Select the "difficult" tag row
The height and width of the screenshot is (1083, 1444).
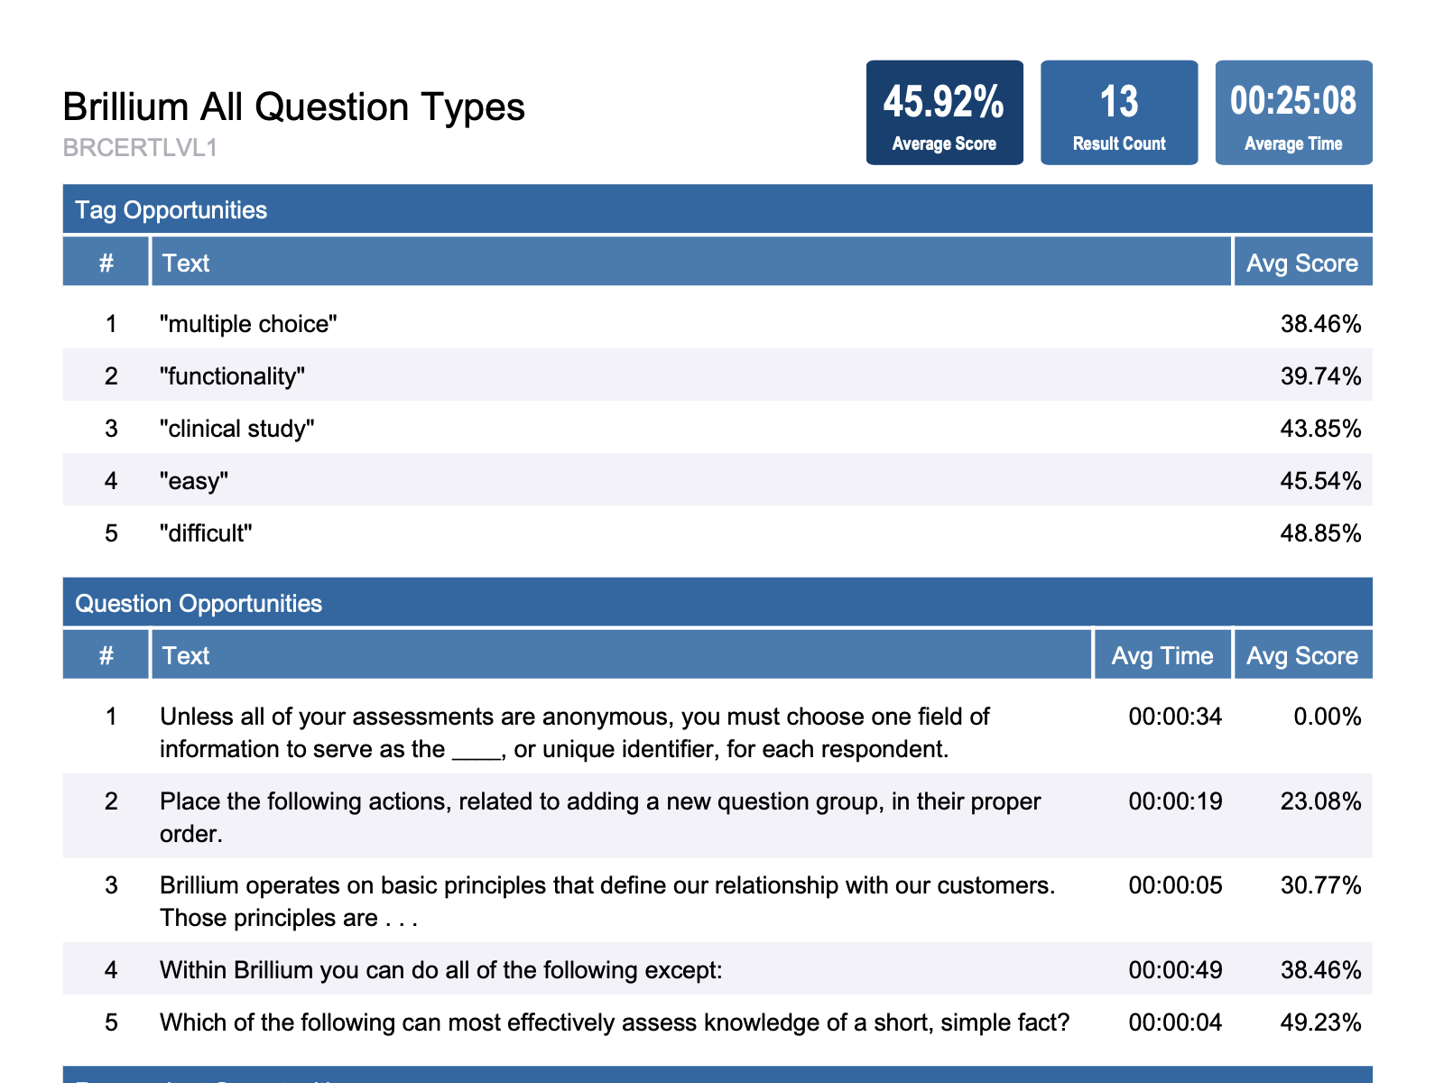[x=209, y=533]
